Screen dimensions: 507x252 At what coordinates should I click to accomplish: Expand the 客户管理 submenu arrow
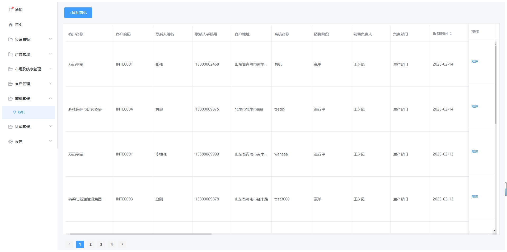pyautogui.click(x=50, y=84)
